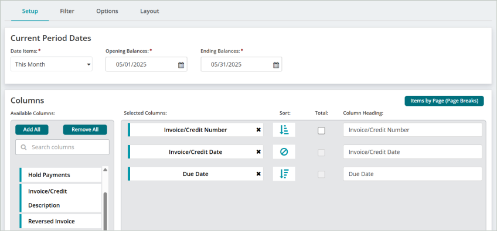The image size is (497, 231).
Task: Check the Total box for Invoice/Credit Date
Action: (321, 153)
